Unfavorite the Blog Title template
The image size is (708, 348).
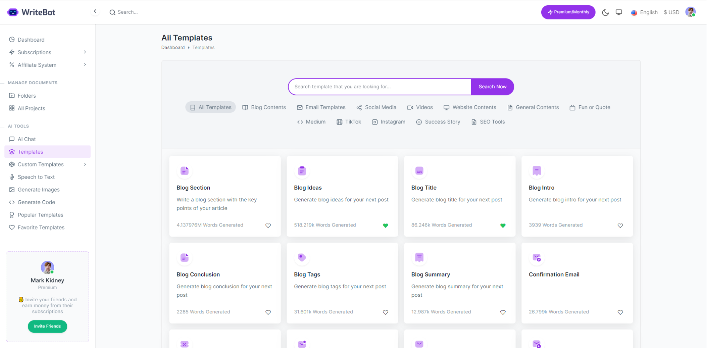503,225
